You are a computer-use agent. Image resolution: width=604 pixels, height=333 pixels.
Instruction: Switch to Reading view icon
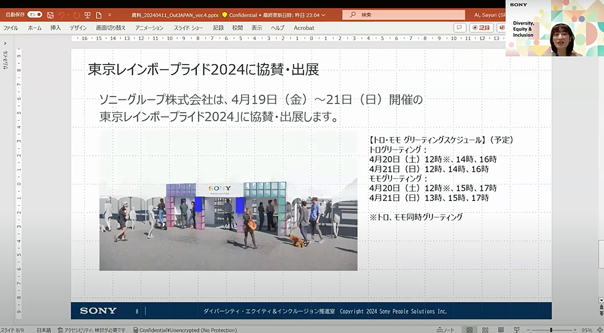[x=501, y=330]
